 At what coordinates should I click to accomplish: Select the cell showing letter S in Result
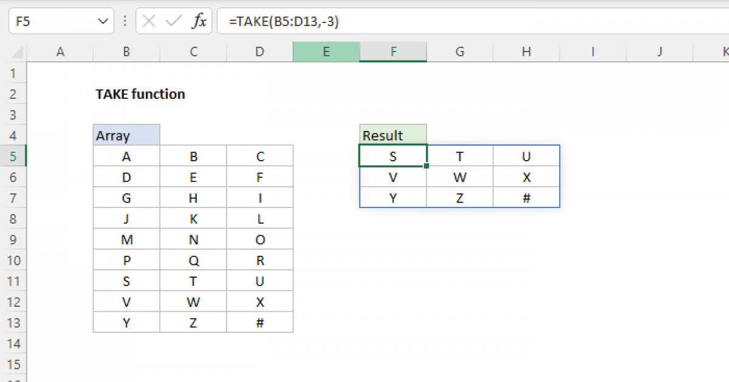393,156
